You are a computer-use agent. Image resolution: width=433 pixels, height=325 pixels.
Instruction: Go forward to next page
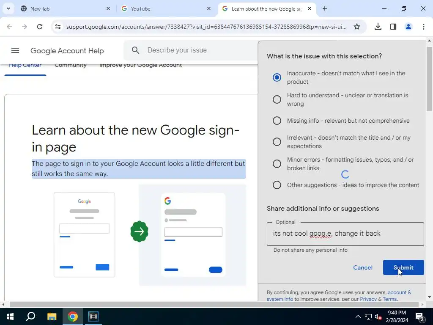click(x=25, y=27)
